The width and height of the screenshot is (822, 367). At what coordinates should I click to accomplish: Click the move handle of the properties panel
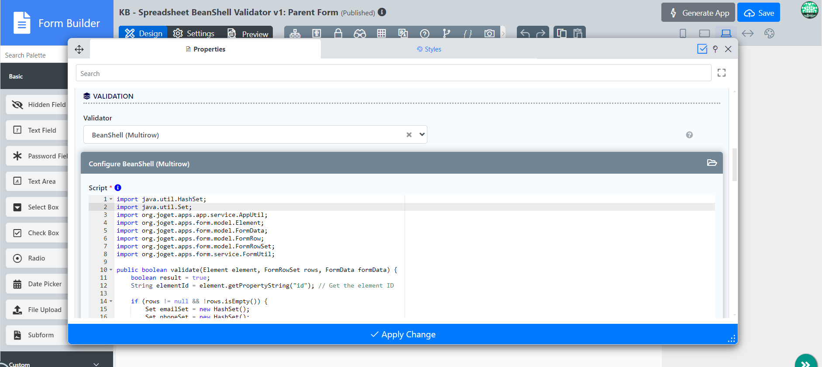coord(79,49)
